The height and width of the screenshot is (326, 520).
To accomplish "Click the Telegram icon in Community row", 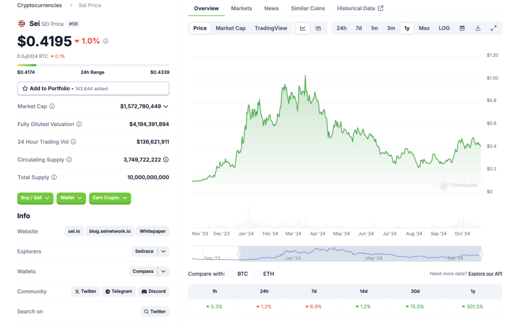I will point(108,292).
